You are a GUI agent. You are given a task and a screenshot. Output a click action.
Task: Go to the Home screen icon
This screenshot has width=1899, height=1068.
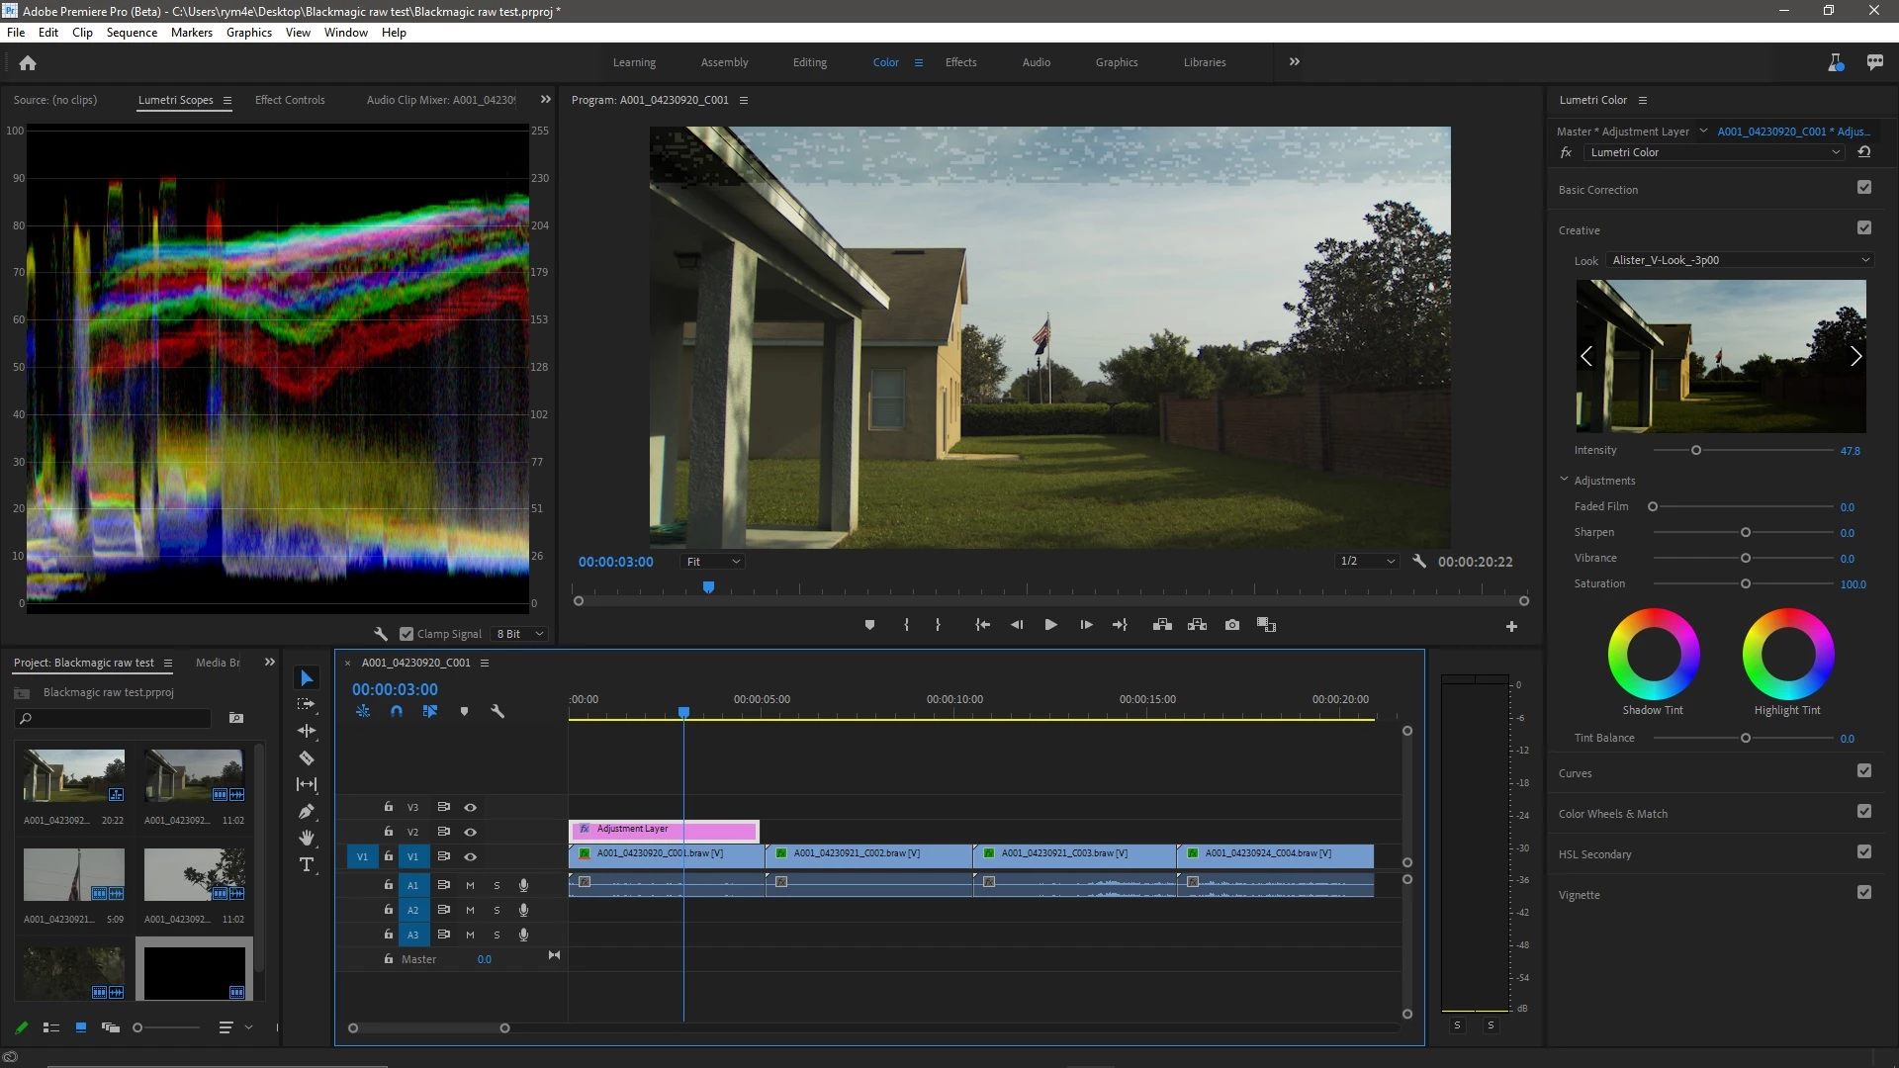tap(28, 62)
